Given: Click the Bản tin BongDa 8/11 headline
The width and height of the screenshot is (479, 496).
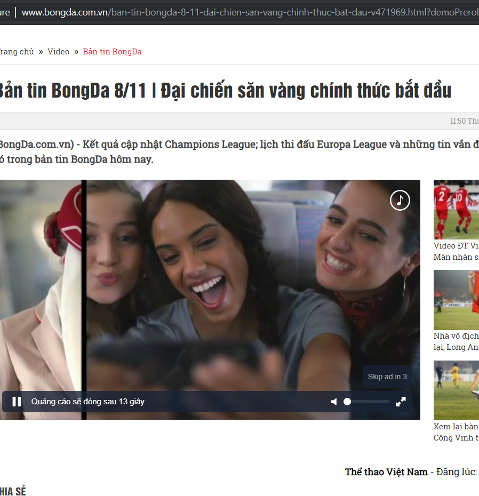Looking at the screenshot, I should pyautogui.click(x=224, y=91).
